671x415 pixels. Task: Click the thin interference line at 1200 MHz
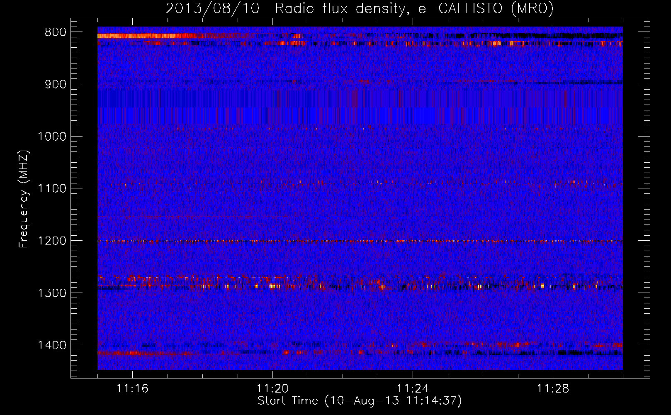[360, 241]
